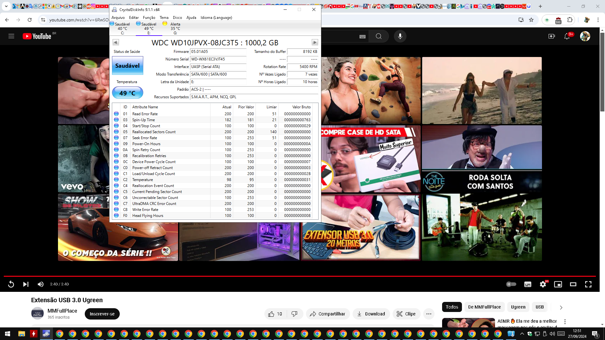Click the Saudável health status button

(127, 66)
